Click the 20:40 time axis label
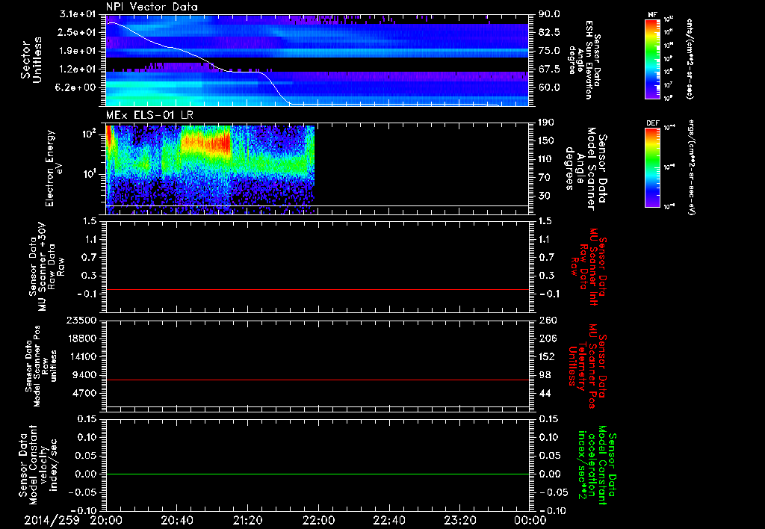This screenshot has height=529, width=765. tap(176, 520)
